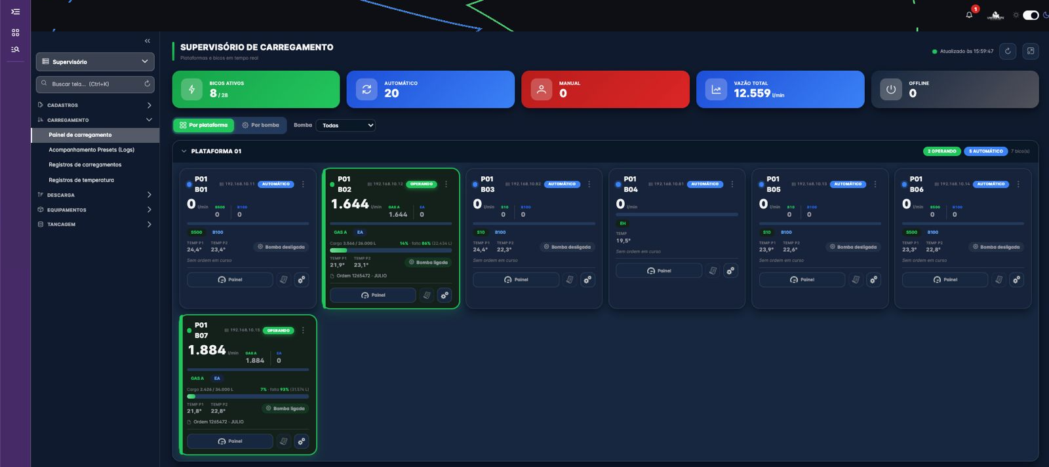1049x467 pixels.
Task: Click the document sheet icon on card B05
Action: point(856,280)
